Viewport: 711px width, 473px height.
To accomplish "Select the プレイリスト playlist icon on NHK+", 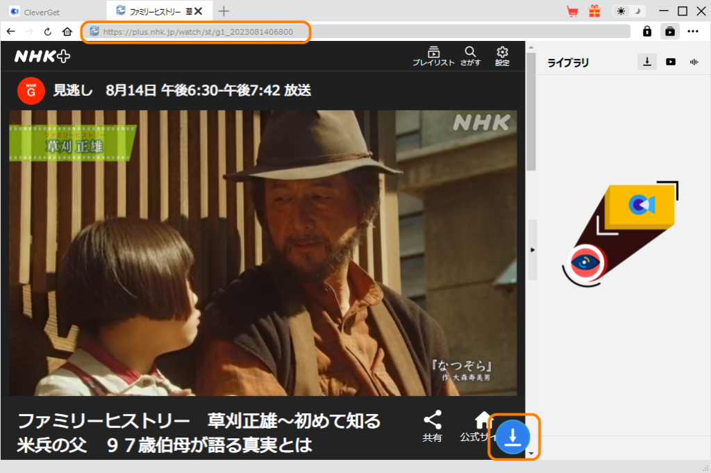I will [x=435, y=56].
